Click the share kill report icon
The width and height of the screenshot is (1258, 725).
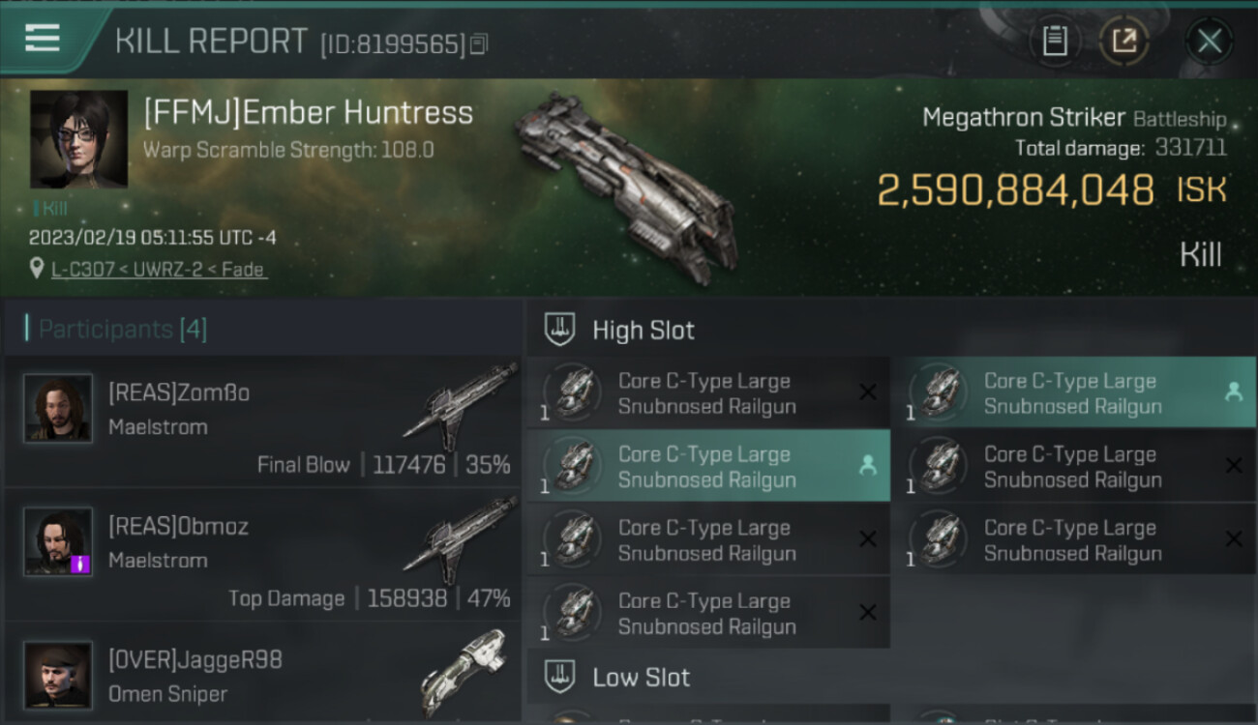pyautogui.click(x=1123, y=42)
